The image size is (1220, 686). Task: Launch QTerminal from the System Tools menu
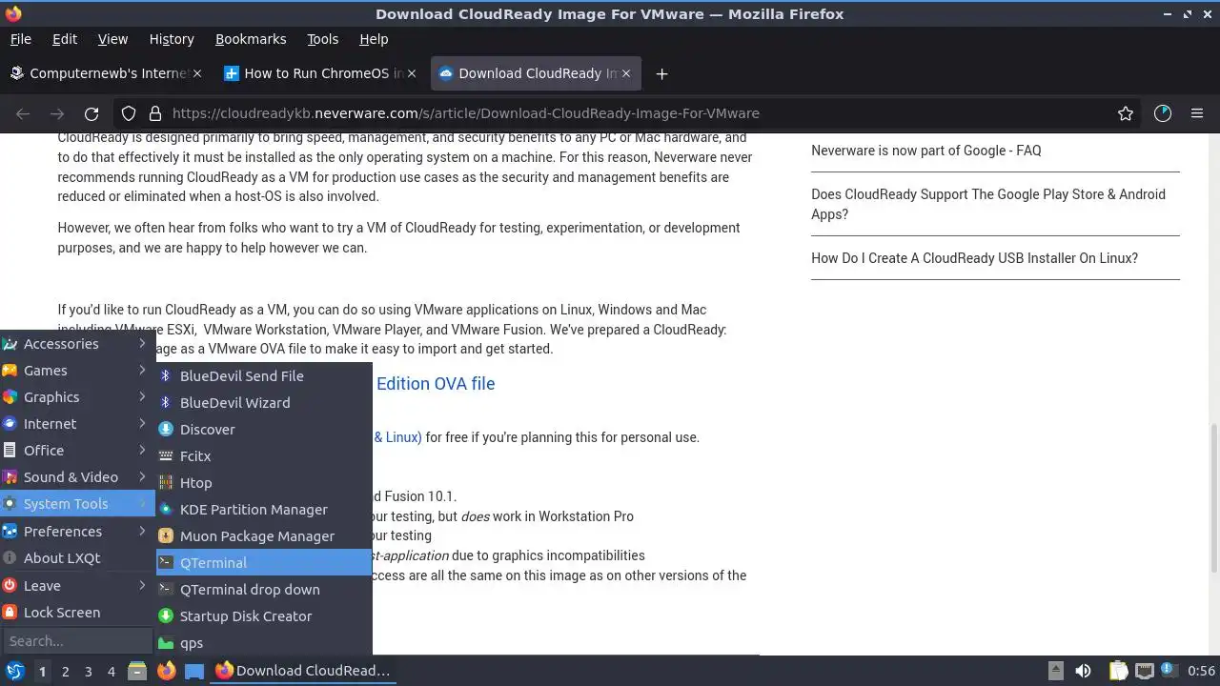coord(264,562)
